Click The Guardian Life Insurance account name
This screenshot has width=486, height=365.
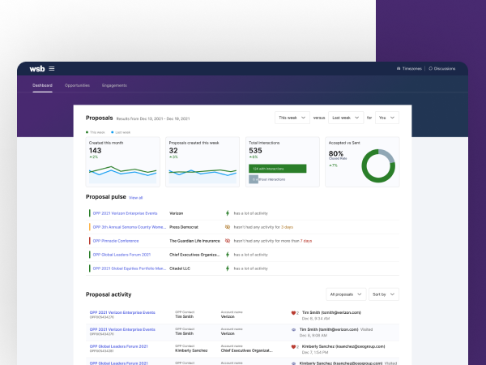(194, 241)
